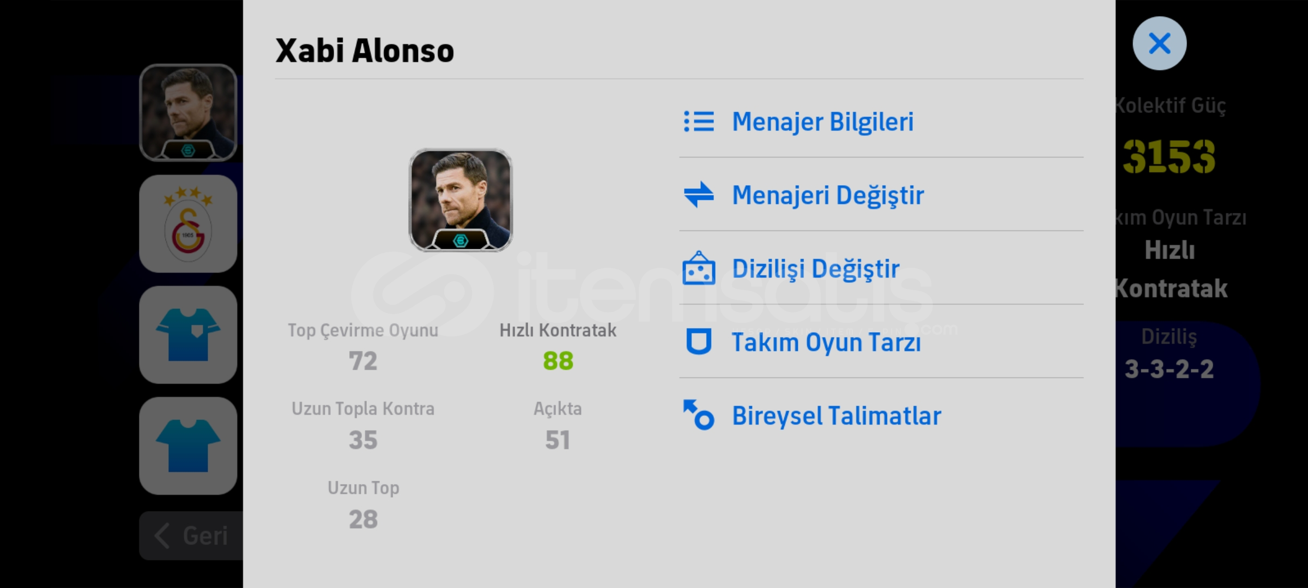This screenshot has width=1308, height=588.
Task: Select the Xabi Alonso sidebar portrait
Action: click(x=188, y=113)
